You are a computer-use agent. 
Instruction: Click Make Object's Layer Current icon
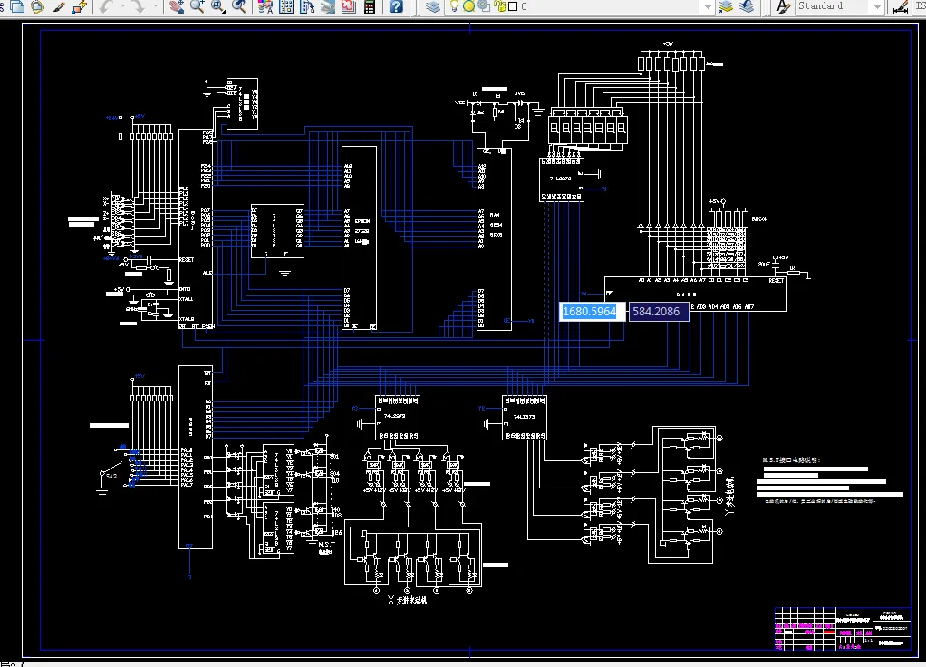click(x=726, y=6)
